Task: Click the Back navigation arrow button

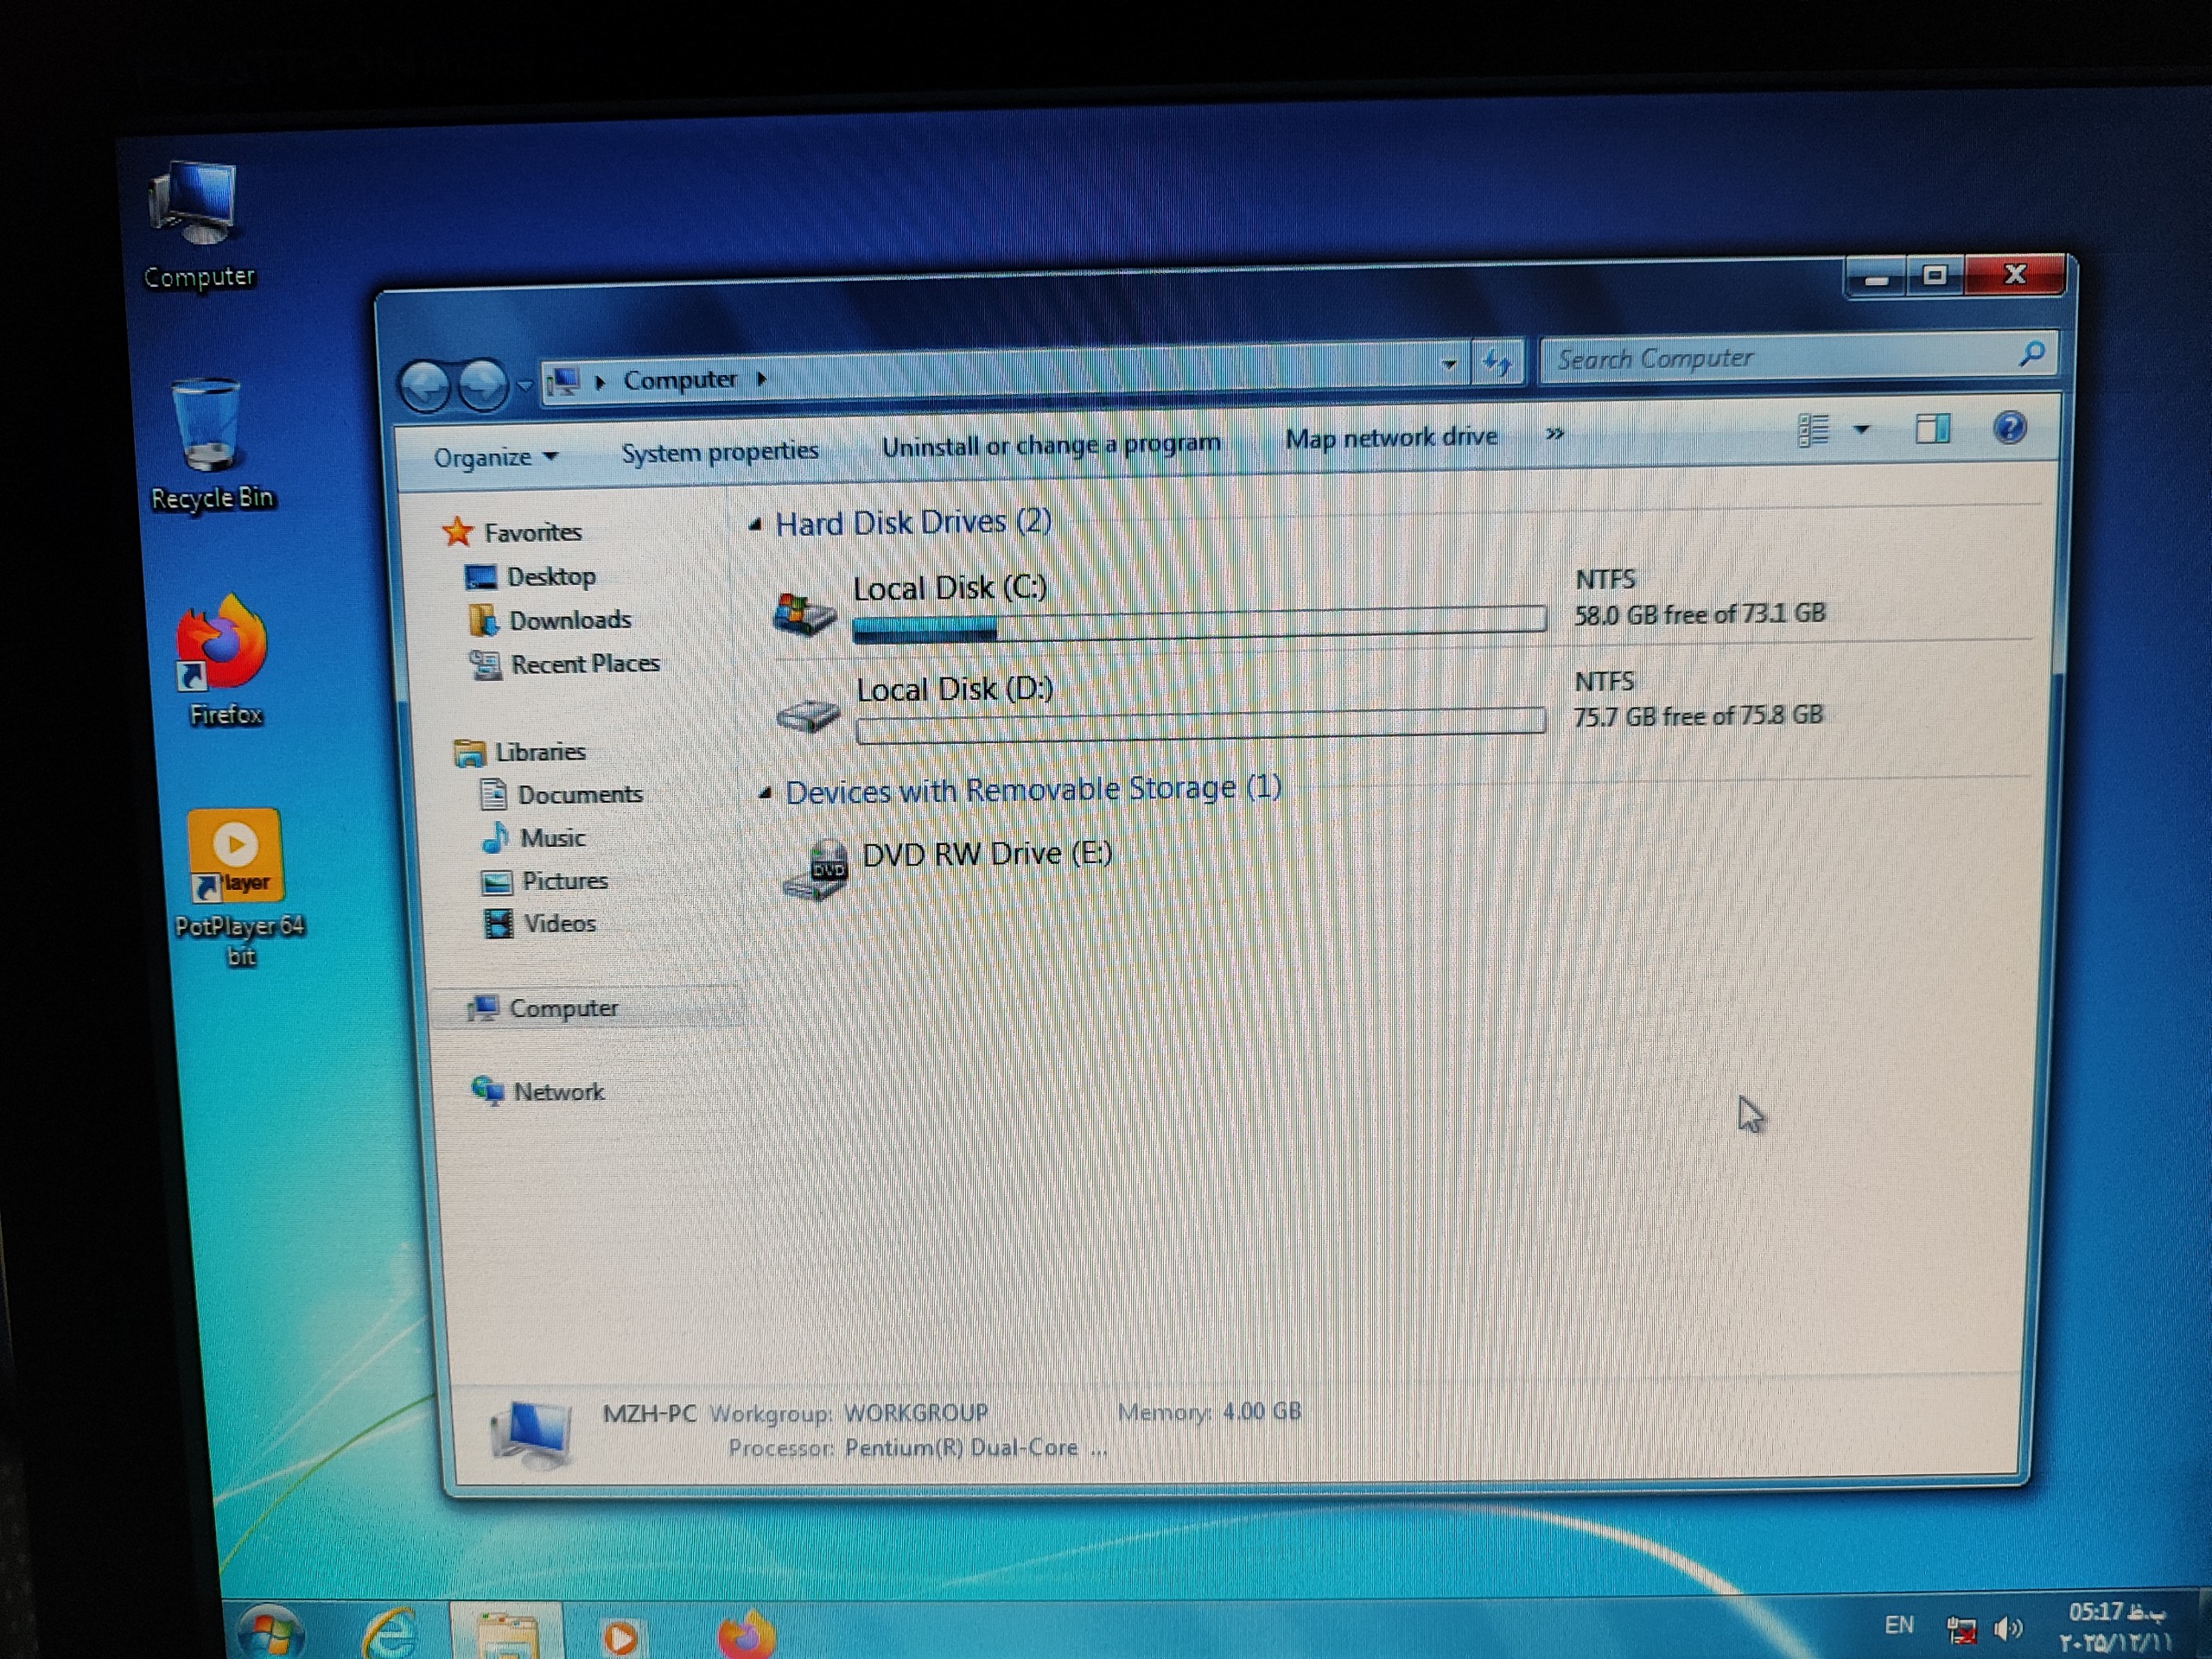Action: pyautogui.click(x=425, y=385)
